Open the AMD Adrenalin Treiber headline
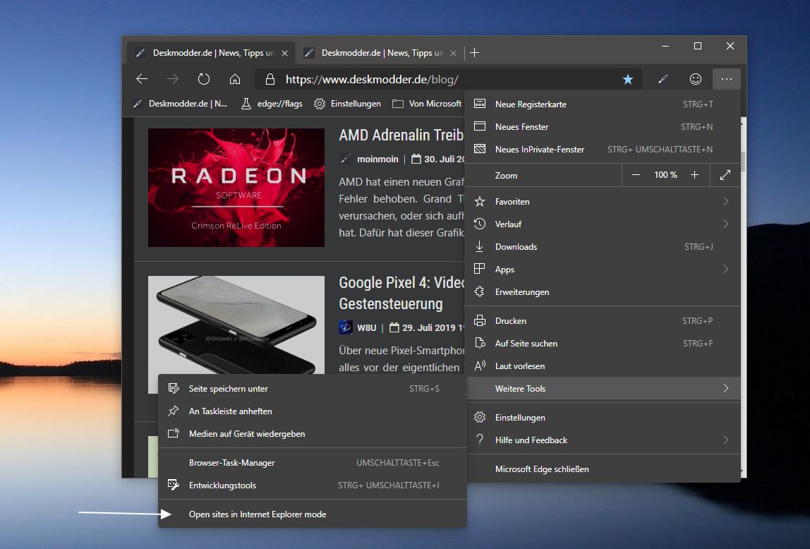This screenshot has width=810, height=549. 401,135
